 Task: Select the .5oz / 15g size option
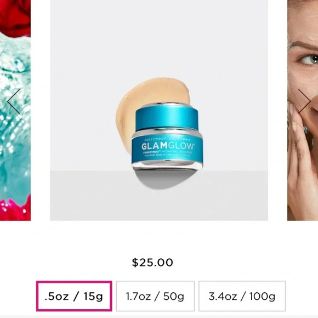click(x=74, y=296)
